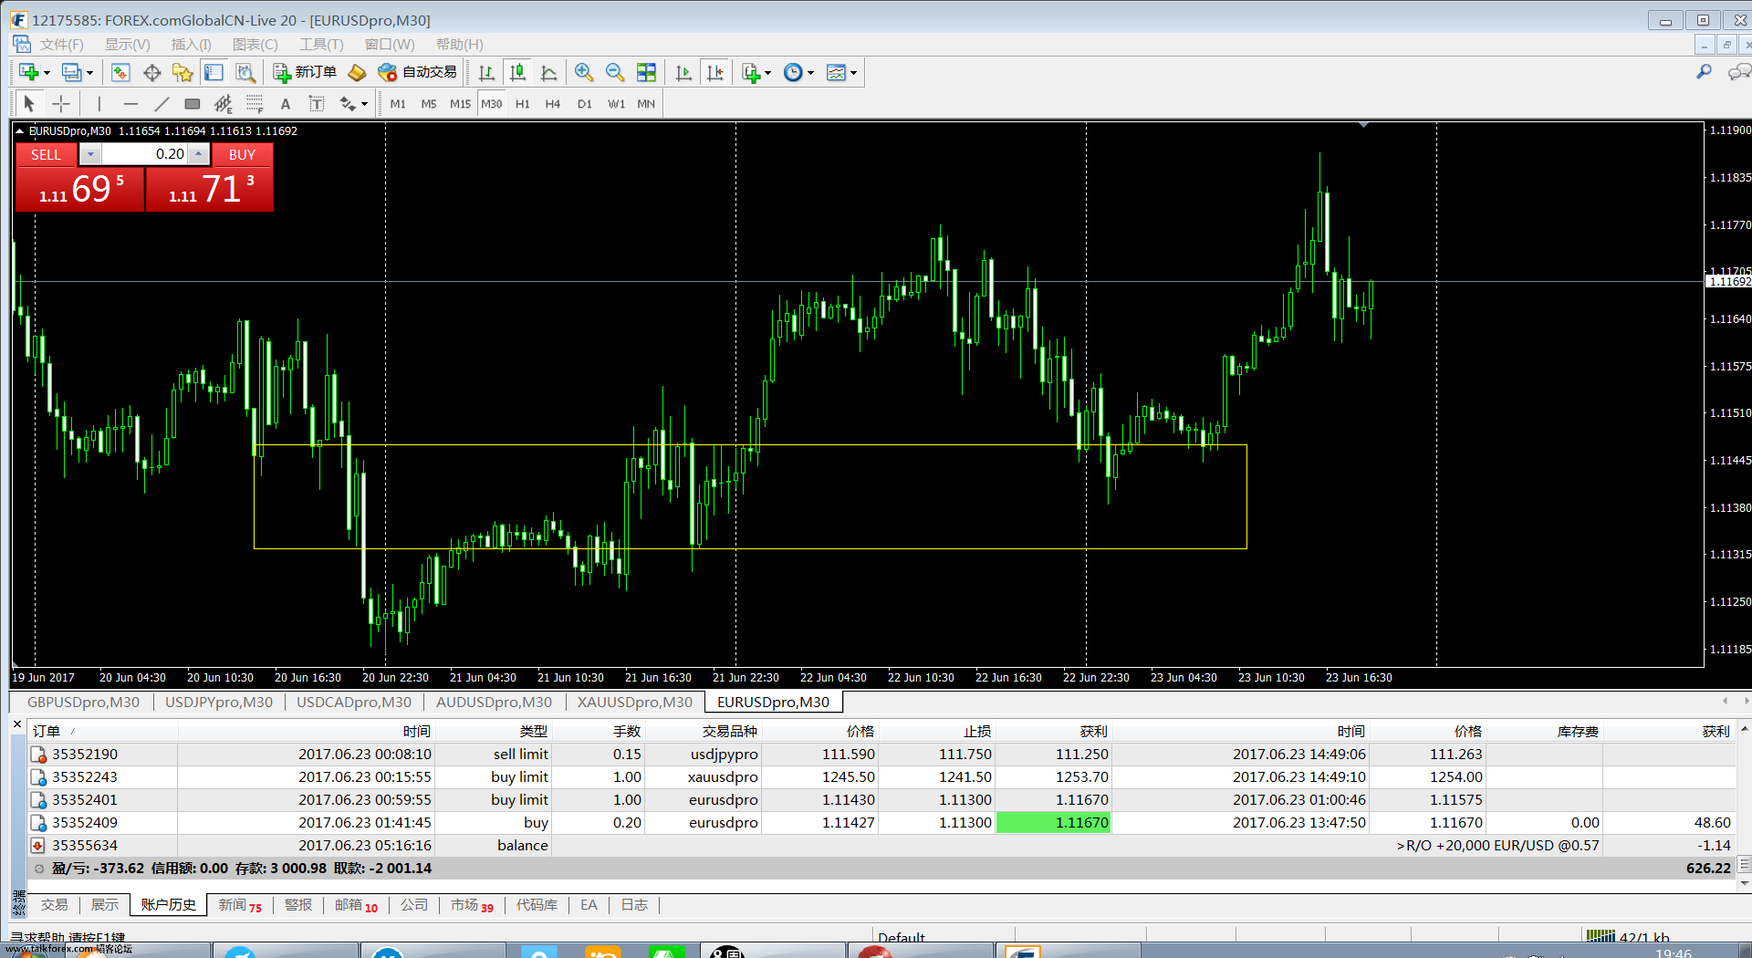This screenshot has height=958, width=1752.
Task: Click the red SELL button
Action: click(x=47, y=154)
